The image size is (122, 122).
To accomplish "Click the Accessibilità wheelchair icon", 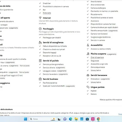I will 88,45.
